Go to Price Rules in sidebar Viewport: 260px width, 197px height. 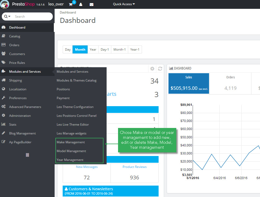[17, 63]
